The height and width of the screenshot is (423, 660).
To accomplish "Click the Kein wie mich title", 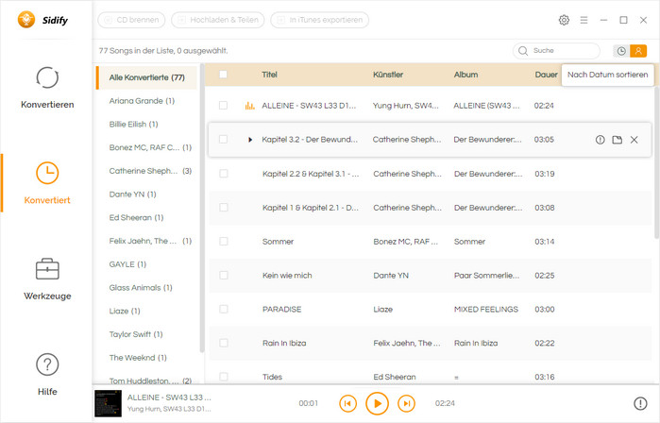I will click(x=287, y=276).
